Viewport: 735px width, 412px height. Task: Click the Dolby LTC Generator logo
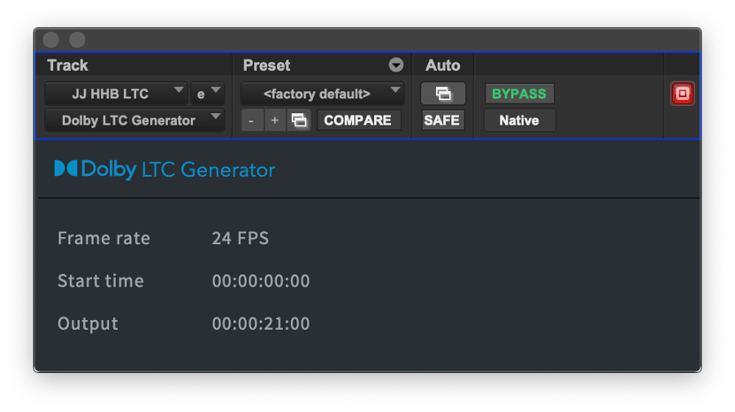point(165,169)
